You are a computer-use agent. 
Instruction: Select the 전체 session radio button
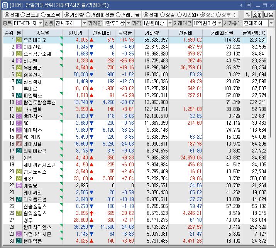click(x=146, y=15)
